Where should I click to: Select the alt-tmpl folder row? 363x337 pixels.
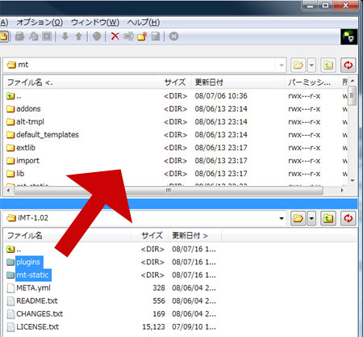176,122
